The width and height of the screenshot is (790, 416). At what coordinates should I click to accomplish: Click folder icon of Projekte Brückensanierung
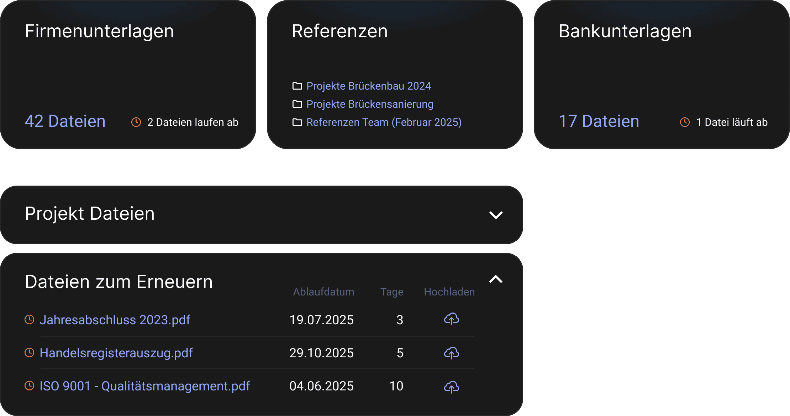click(297, 104)
